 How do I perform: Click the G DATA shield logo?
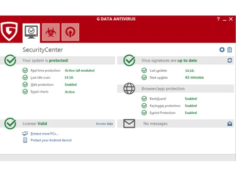(9, 31)
